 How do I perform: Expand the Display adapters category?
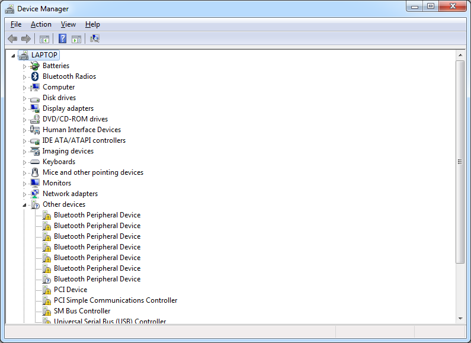pyautogui.click(x=25, y=109)
